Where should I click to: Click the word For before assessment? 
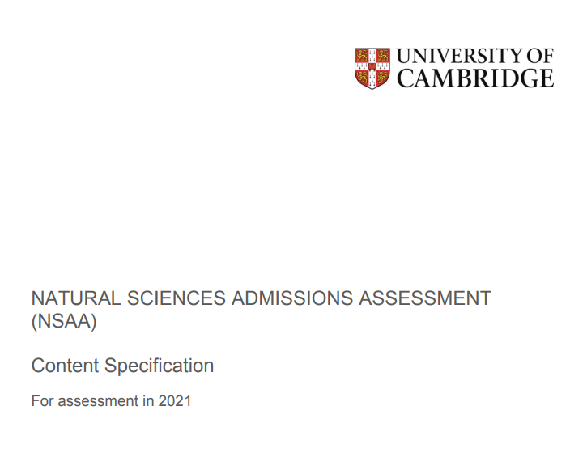[42, 401]
